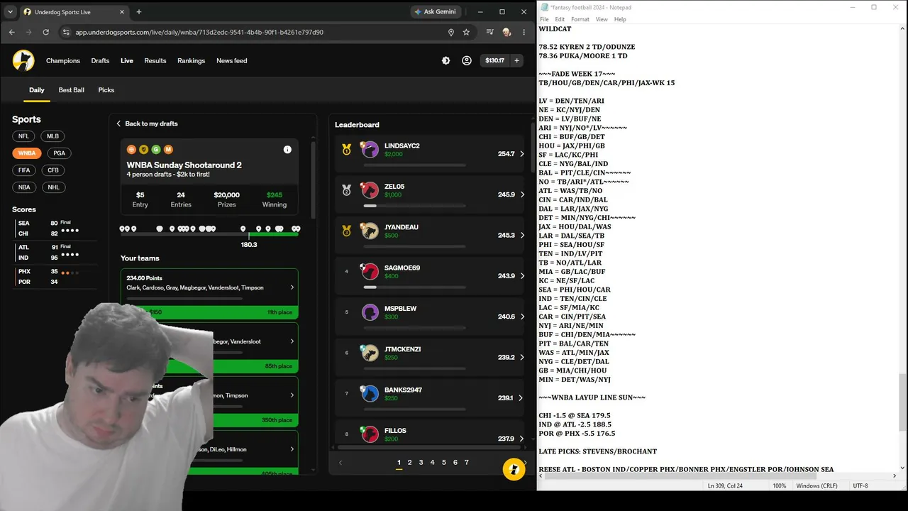Click the silver second-place medal icon
Image resolution: width=908 pixels, height=511 pixels.
pyautogui.click(x=347, y=190)
